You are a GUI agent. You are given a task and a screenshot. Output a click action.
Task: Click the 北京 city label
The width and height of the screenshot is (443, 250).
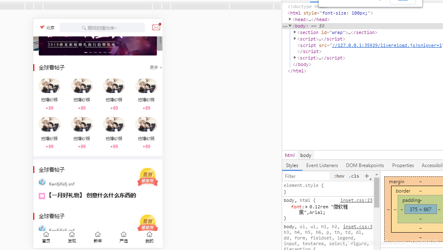(x=50, y=28)
